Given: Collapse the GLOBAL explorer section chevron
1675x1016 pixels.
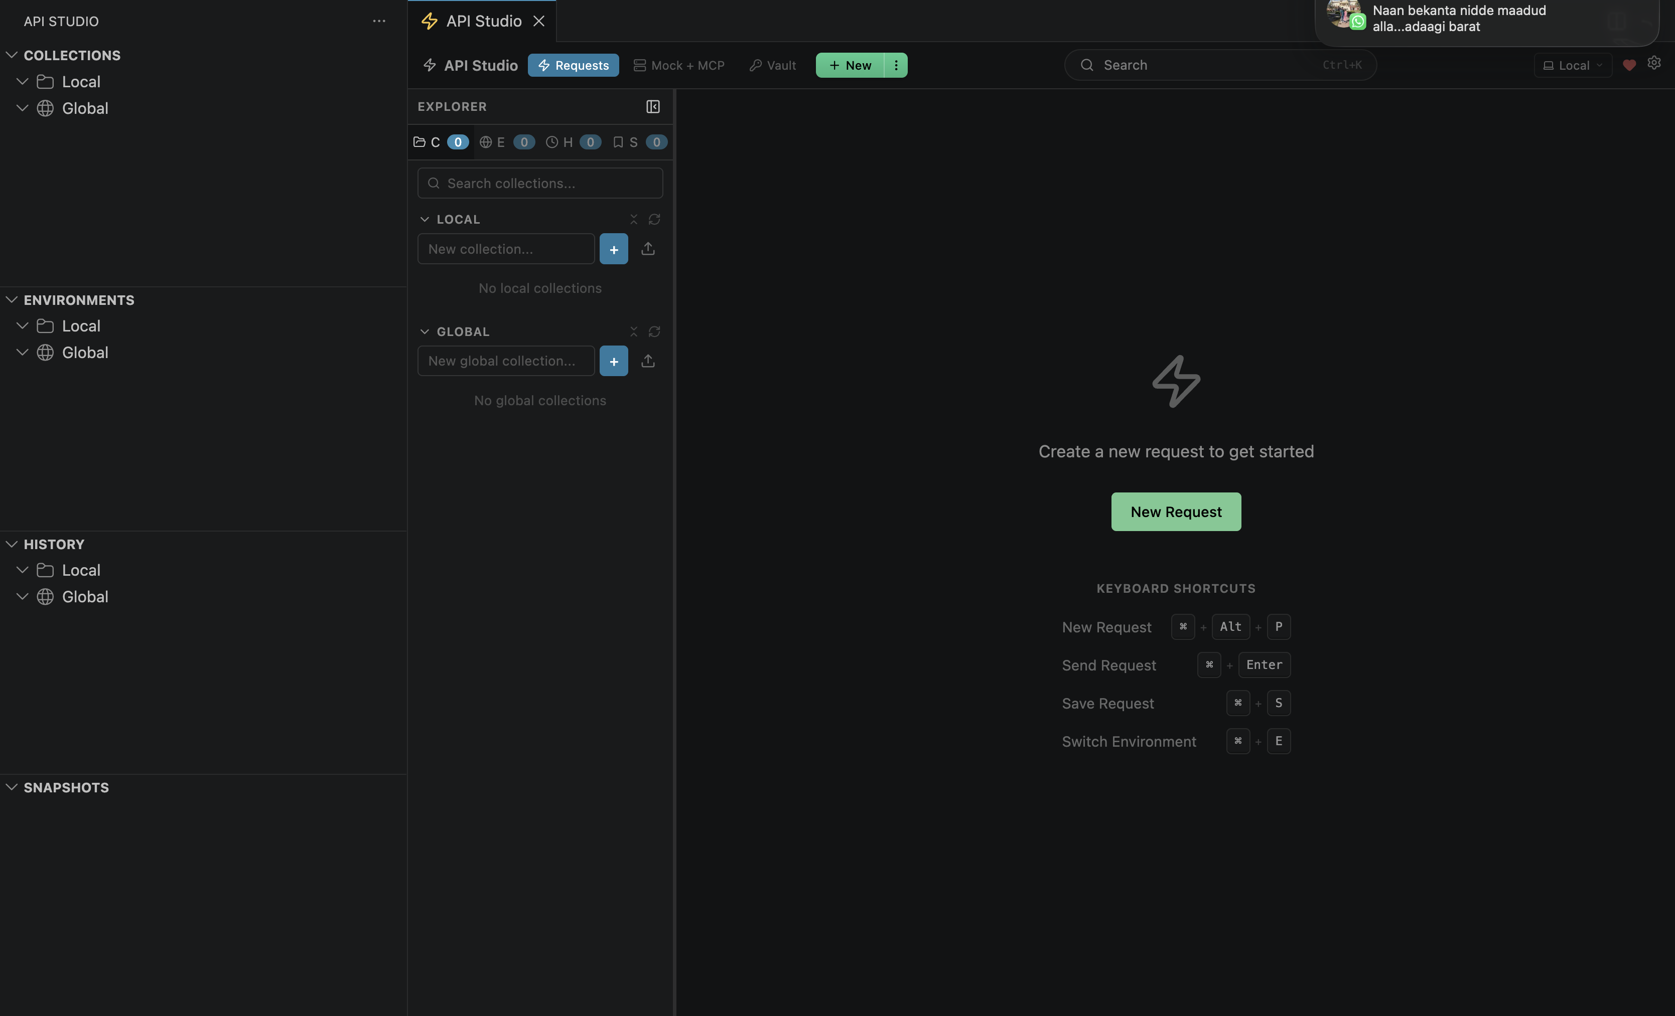Looking at the screenshot, I should click(x=425, y=331).
